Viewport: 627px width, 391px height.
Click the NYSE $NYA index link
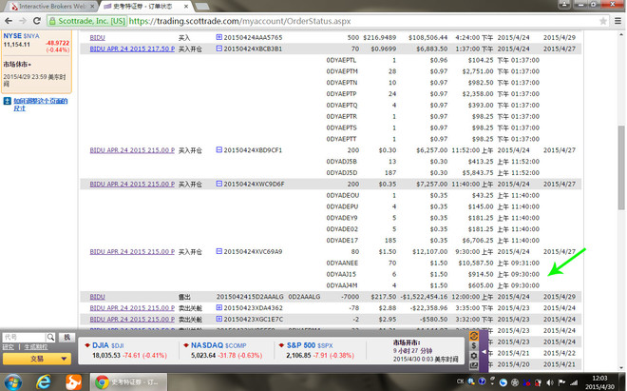(21, 36)
